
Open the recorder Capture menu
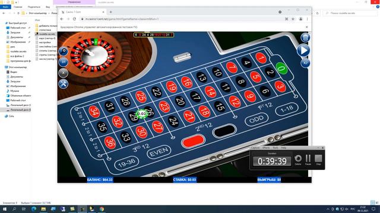click(255, 147)
